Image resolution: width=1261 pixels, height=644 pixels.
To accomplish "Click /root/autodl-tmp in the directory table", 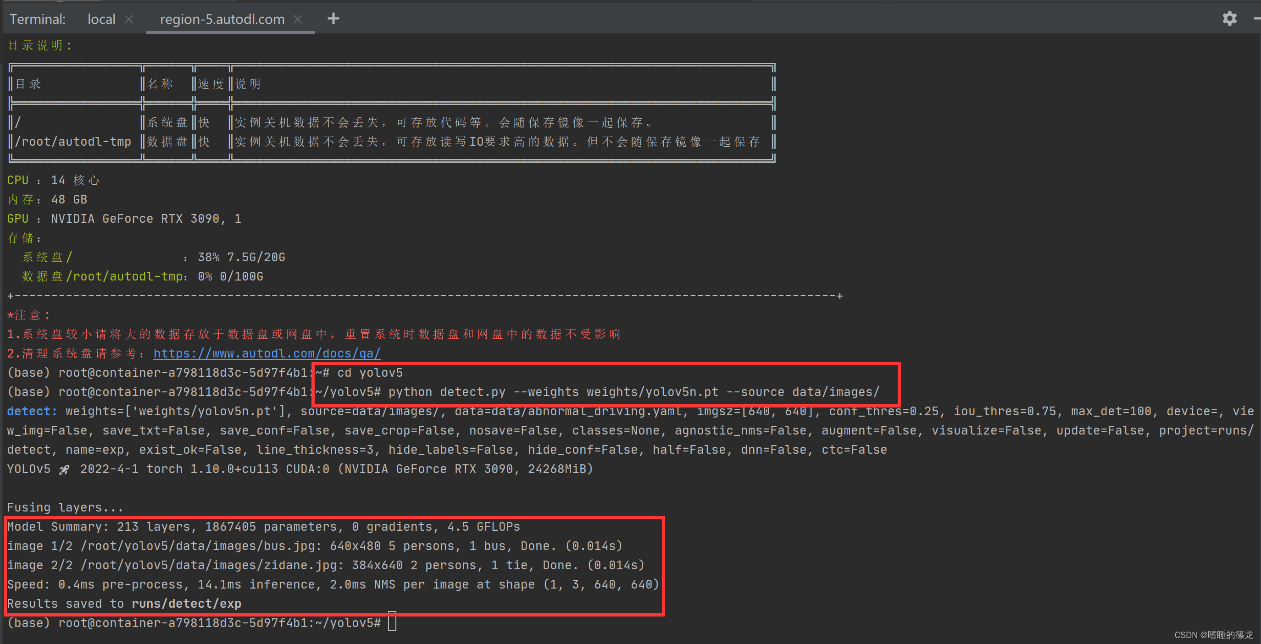I will (73, 142).
